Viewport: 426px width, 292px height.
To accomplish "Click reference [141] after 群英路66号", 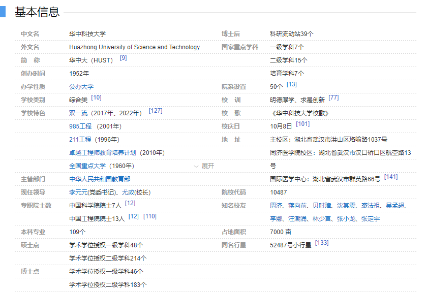I will (391, 177).
